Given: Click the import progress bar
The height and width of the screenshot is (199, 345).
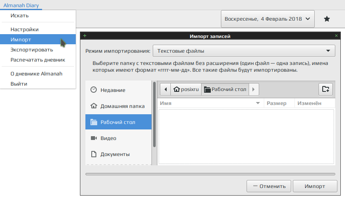Looking at the screenshot, I should (210, 174).
